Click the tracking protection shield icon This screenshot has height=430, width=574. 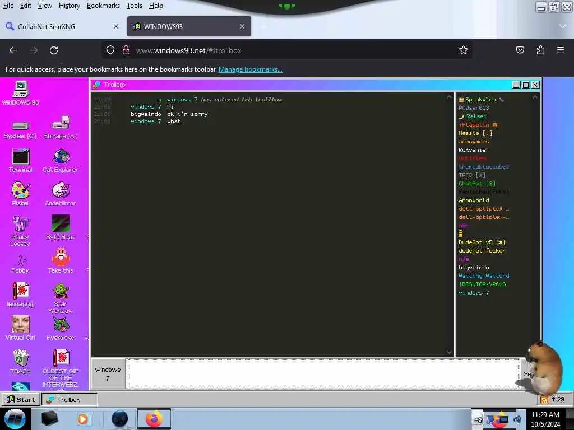click(x=110, y=50)
